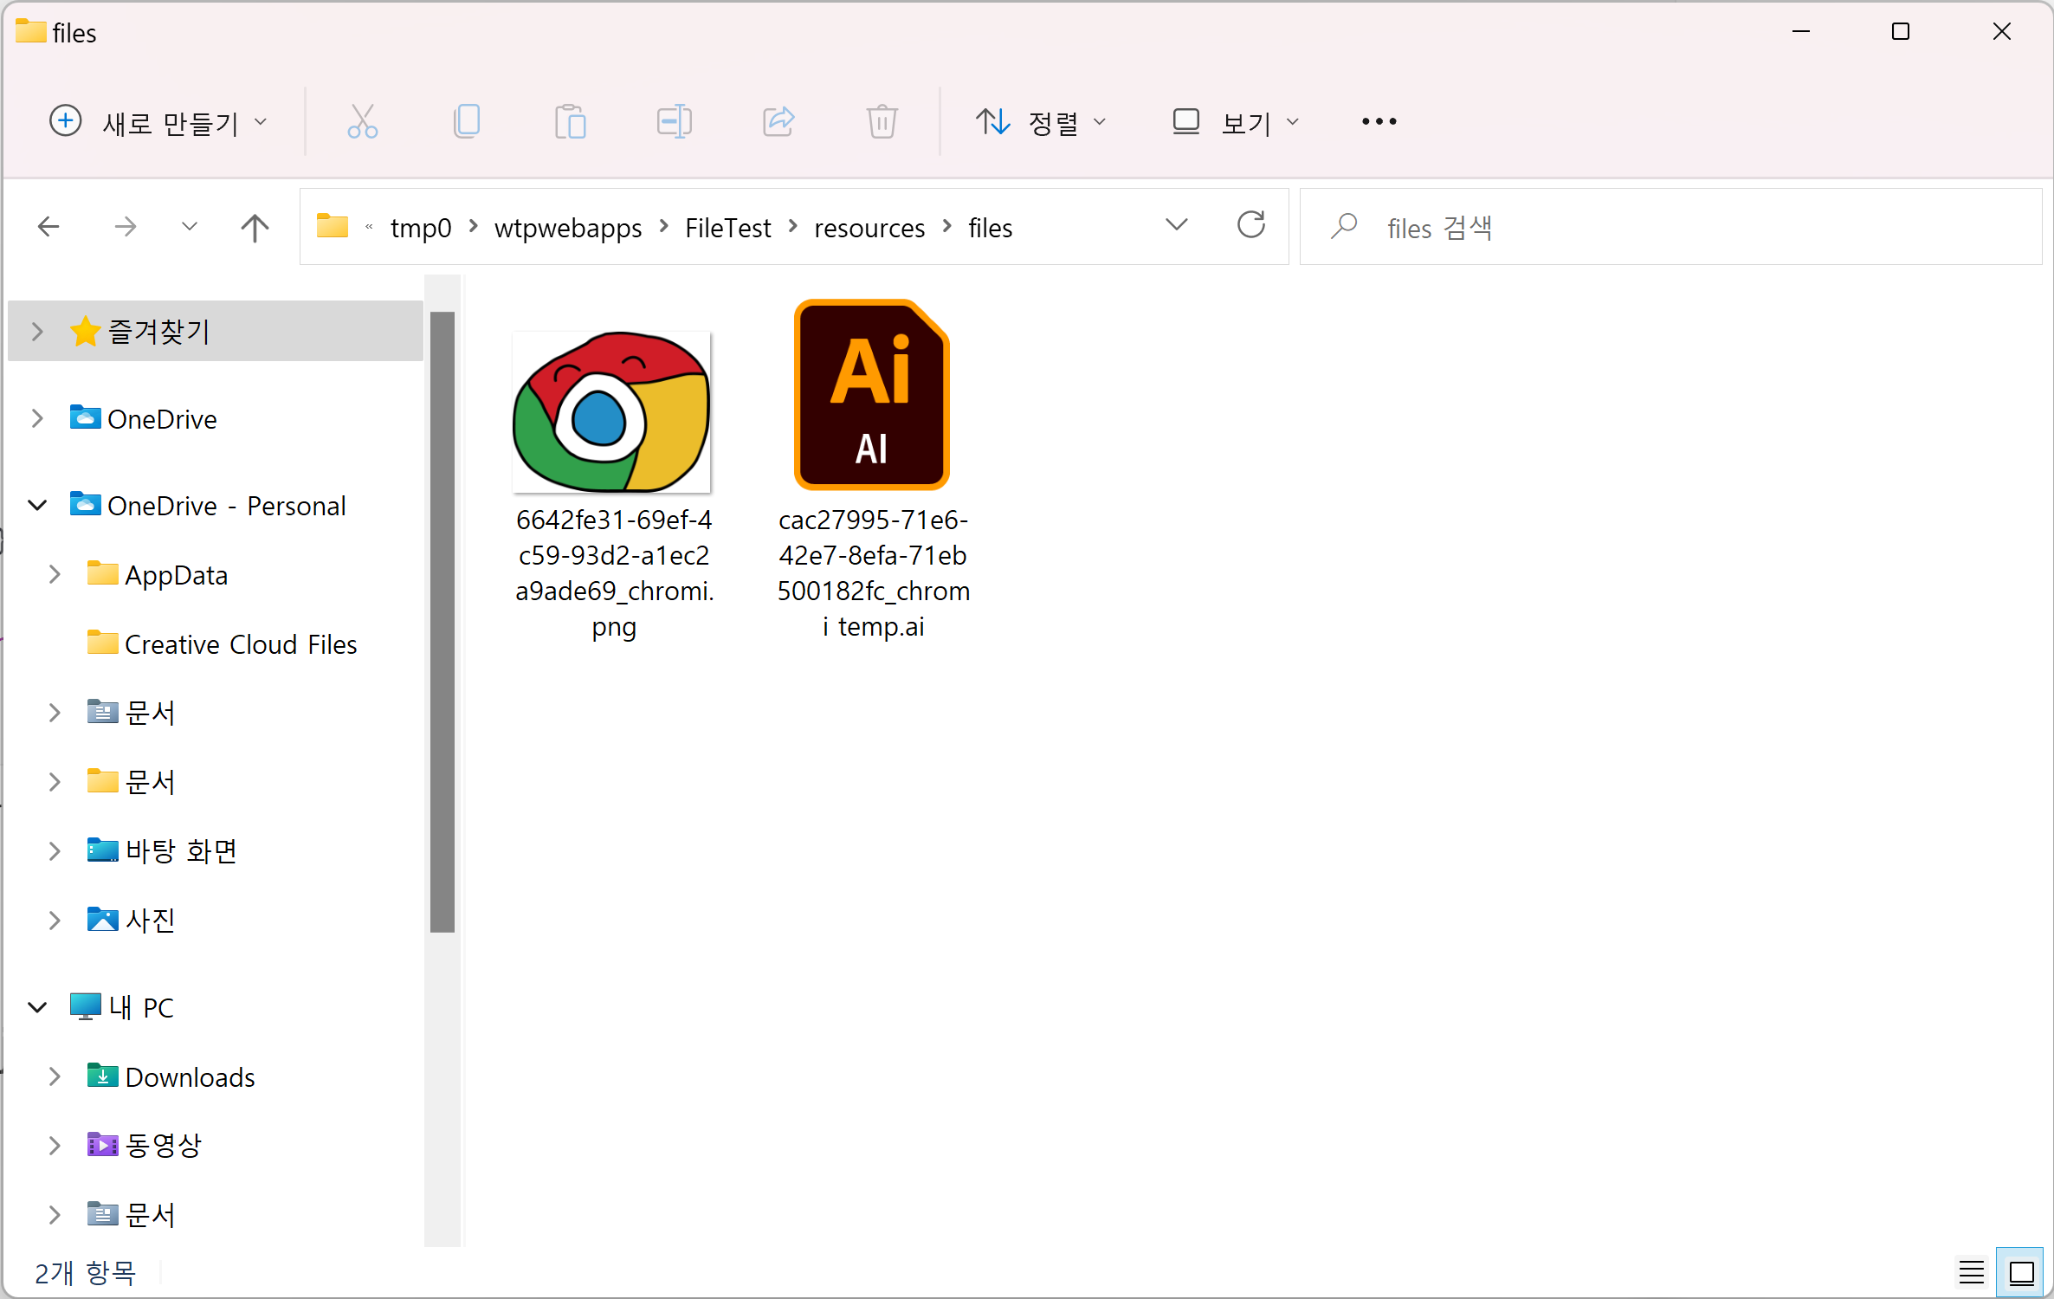Expand the 동영상 node
The image size is (2054, 1299).
(55, 1145)
